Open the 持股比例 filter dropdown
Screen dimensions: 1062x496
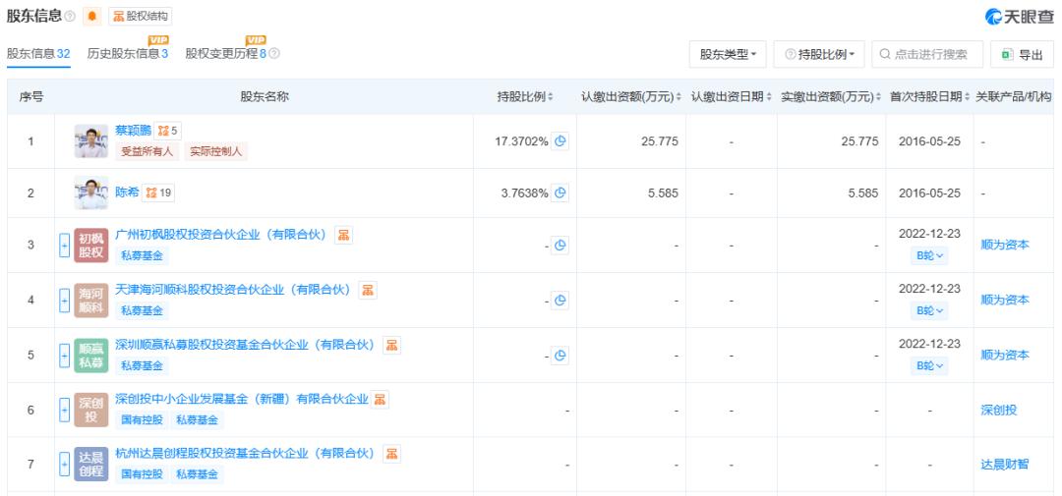tap(819, 54)
